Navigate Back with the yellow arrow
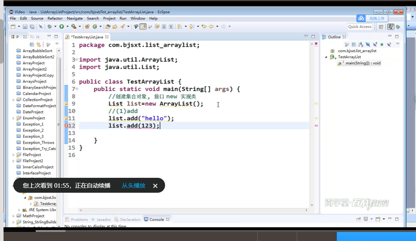 click(211, 26)
